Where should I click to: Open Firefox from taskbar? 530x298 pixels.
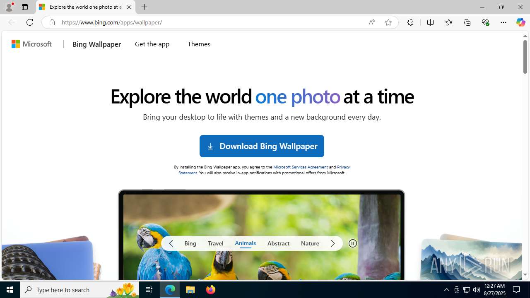(x=210, y=290)
